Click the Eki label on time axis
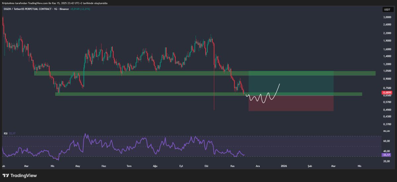397x182 pixels. (206, 167)
